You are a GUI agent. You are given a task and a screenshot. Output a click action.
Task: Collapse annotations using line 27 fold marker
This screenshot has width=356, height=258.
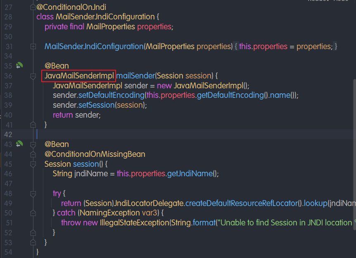tap(33, 7)
